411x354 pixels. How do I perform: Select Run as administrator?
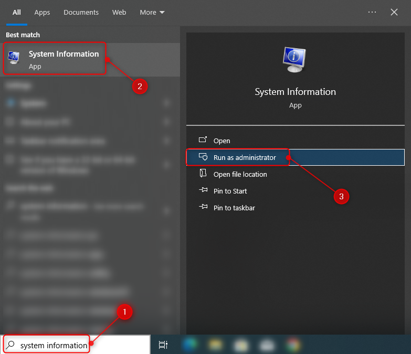(x=296, y=157)
